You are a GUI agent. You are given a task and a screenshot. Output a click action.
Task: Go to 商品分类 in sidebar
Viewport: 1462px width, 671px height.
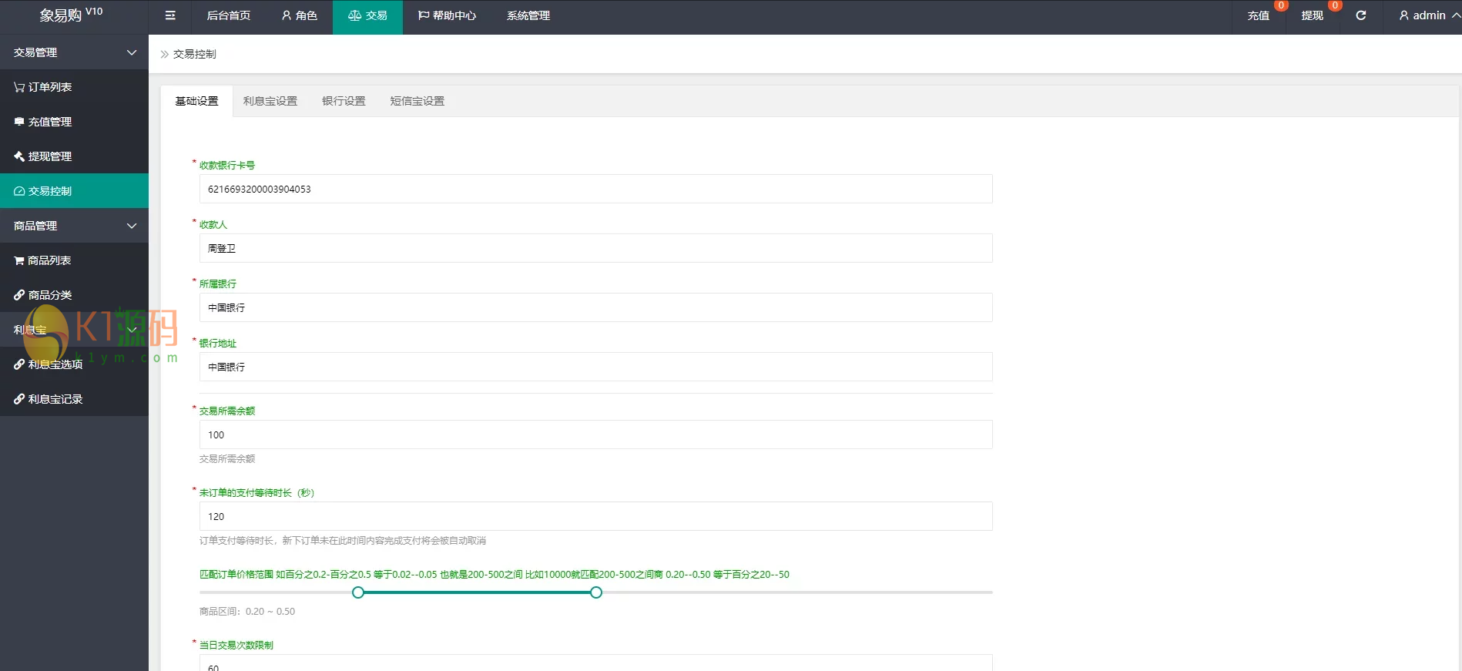pyautogui.click(x=74, y=295)
